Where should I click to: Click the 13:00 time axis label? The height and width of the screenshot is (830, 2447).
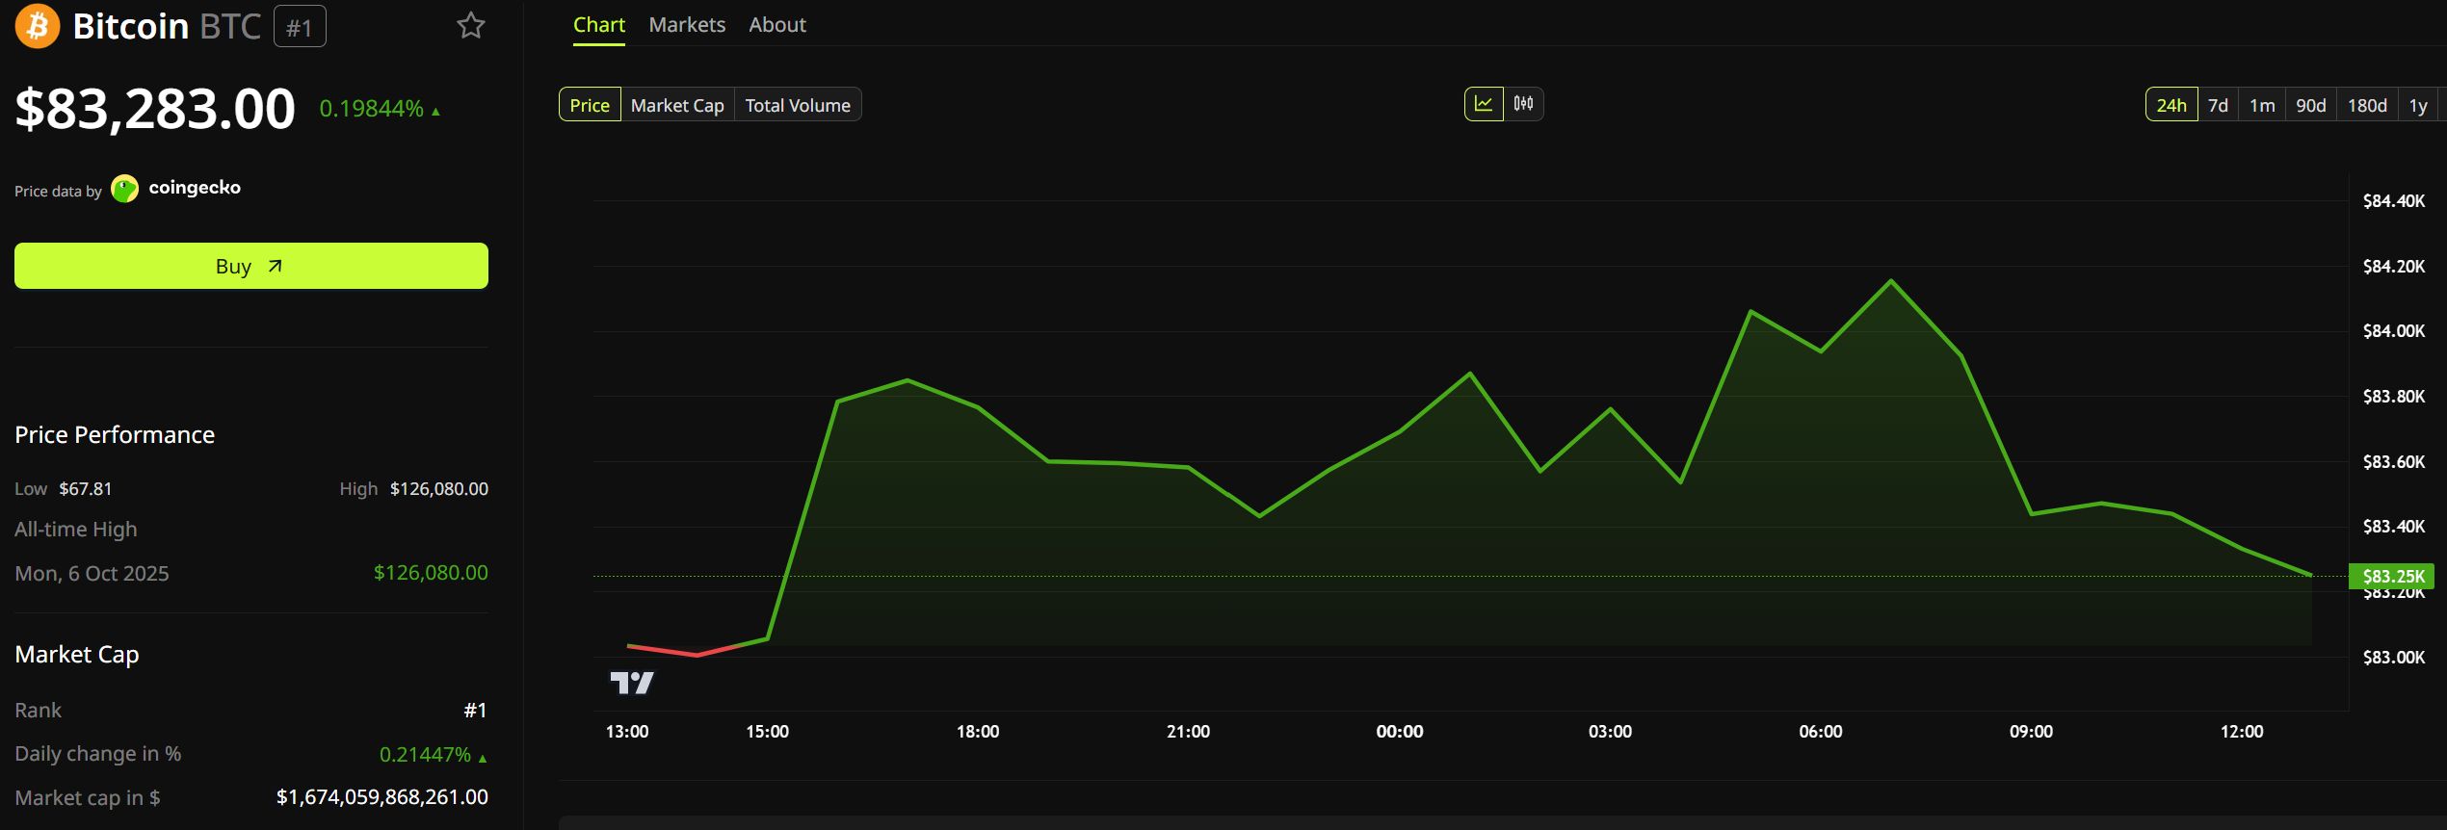tap(627, 732)
